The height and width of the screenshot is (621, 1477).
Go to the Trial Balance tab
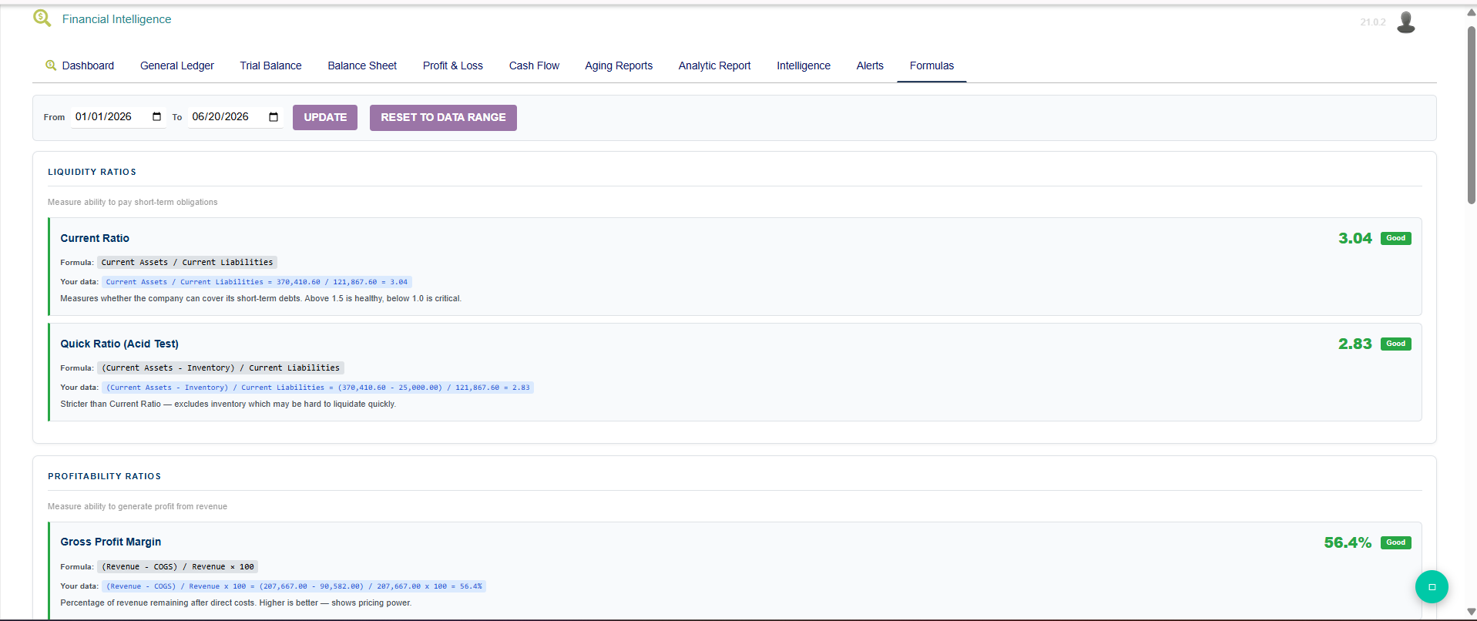click(x=270, y=66)
